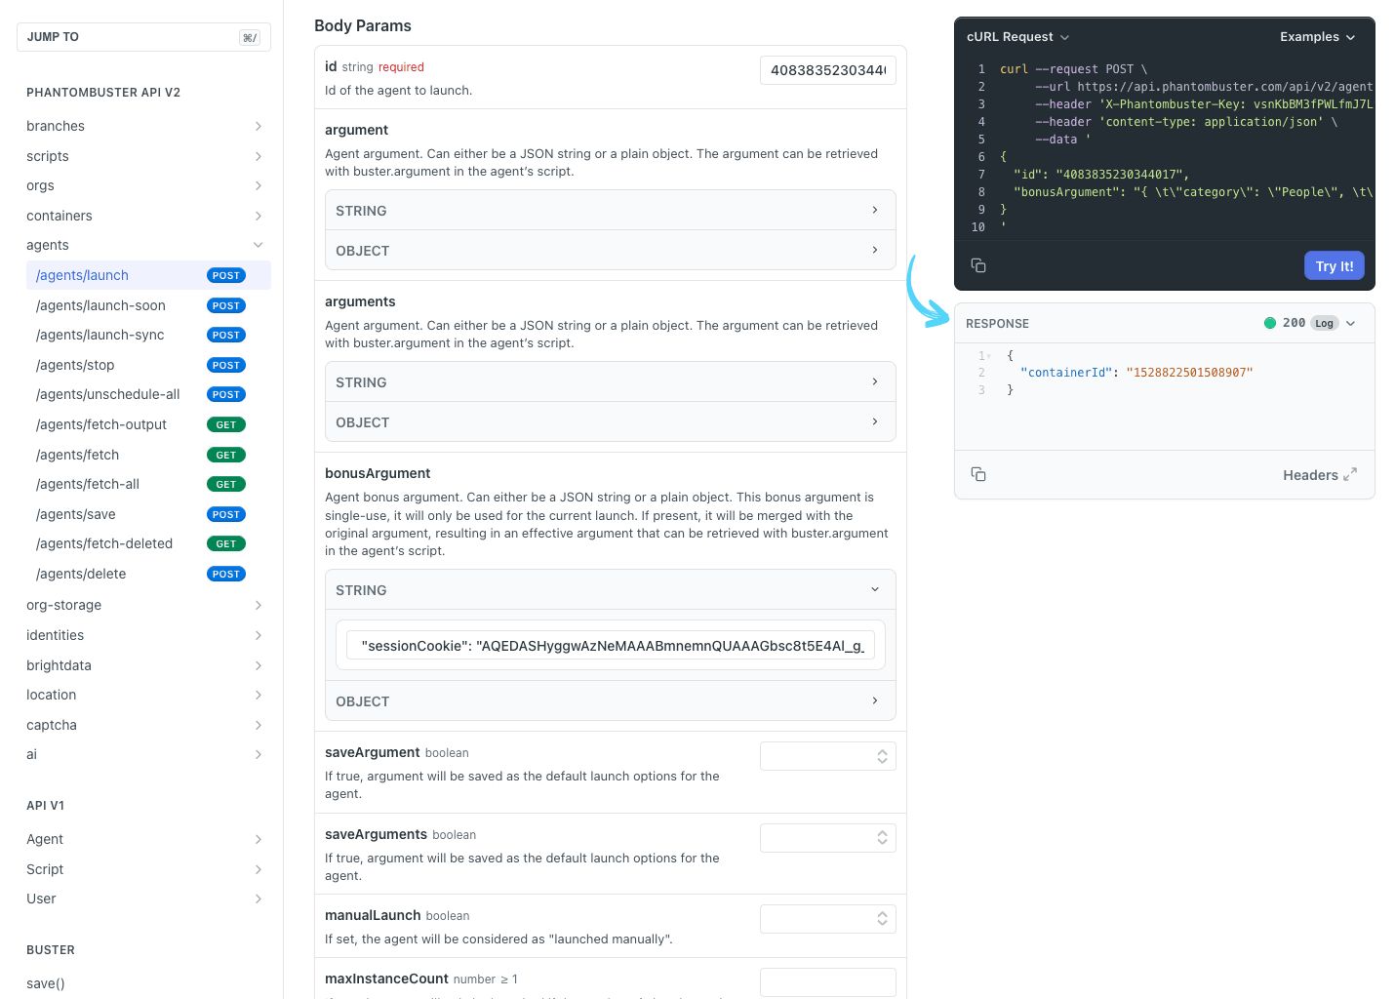
Task: Expand STRING option under arguments
Action: pyautogui.click(x=610, y=382)
